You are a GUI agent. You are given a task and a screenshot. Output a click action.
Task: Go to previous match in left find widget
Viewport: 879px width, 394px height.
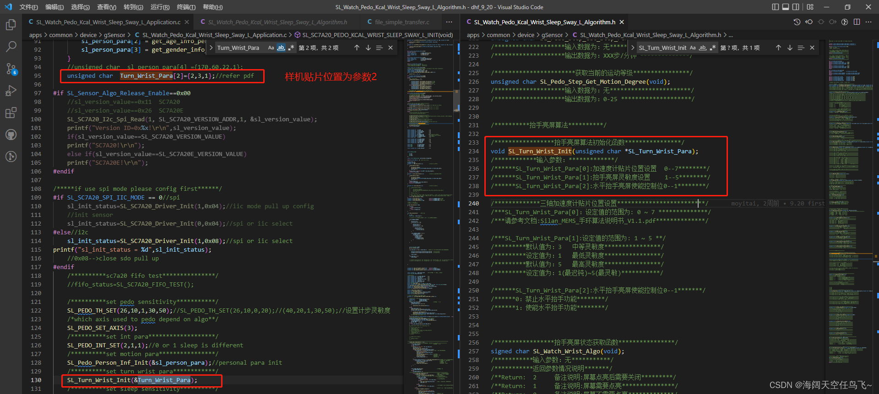[357, 48]
